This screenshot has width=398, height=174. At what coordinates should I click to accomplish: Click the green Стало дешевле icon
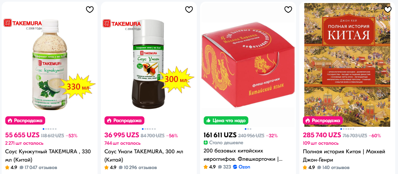(x=206, y=143)
